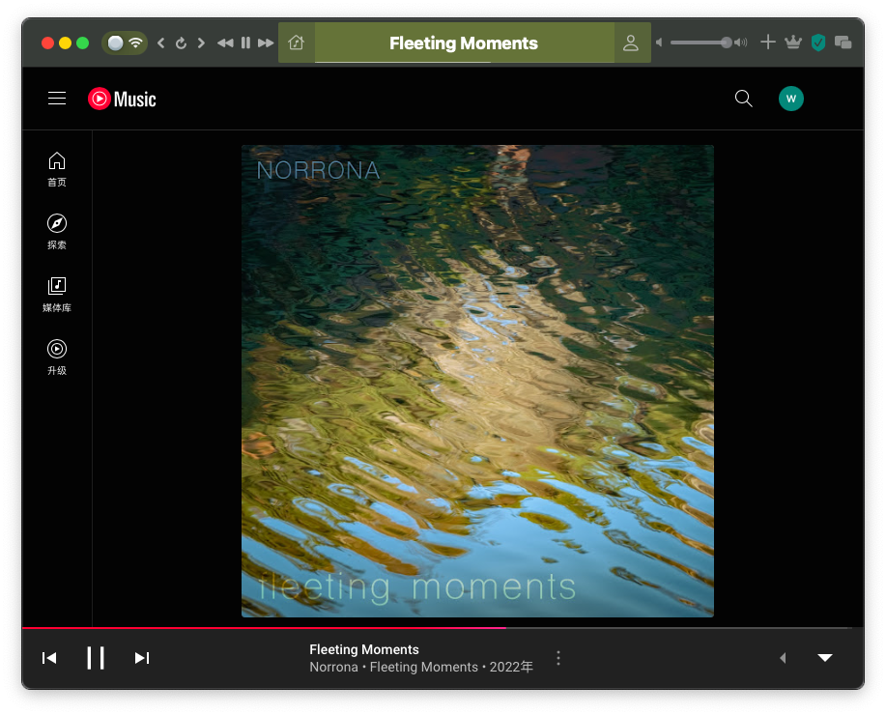This screenshot has width=886, height=715.
Task: Pause the song in player bar
Action: tap(96, 658)
